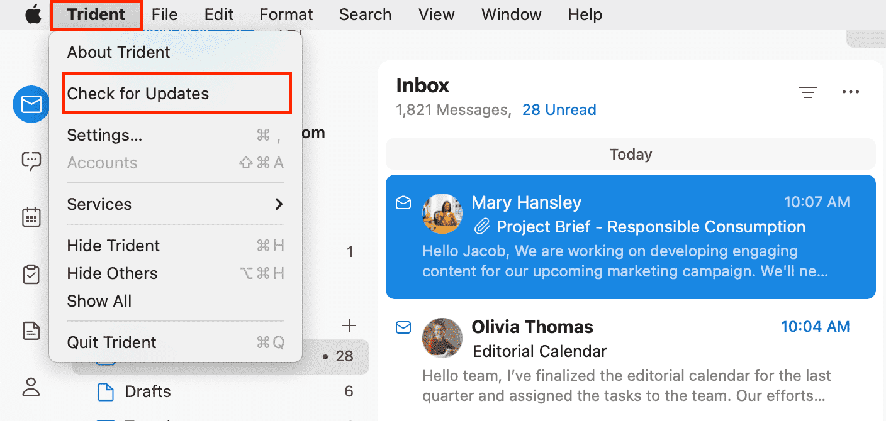Choose Settings… in Trident menu
Screen dimensions: 886x421
point(176,135)
